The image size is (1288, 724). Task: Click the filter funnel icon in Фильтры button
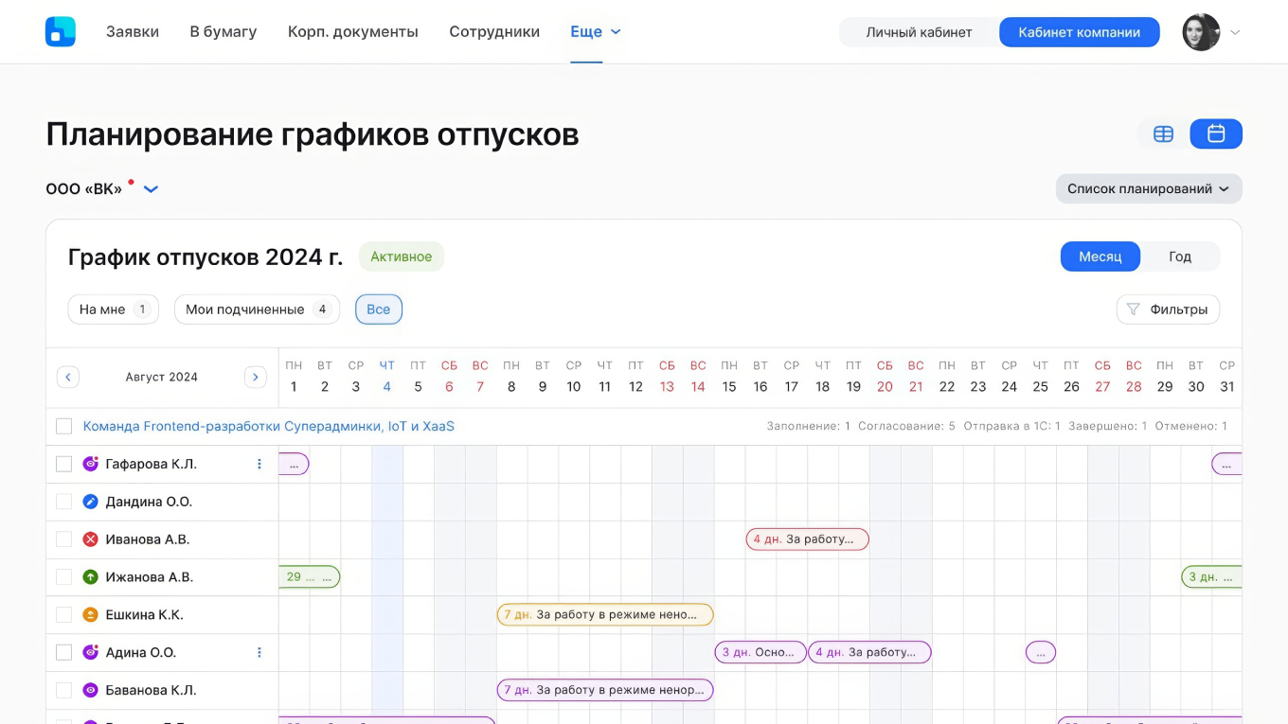(x=1133, y=309)
